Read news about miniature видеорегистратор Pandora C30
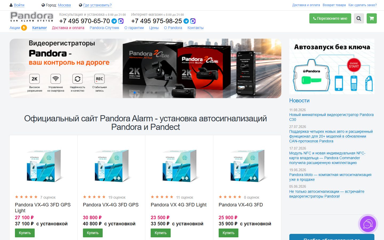 pyautogui.click(x=331, y=117)
